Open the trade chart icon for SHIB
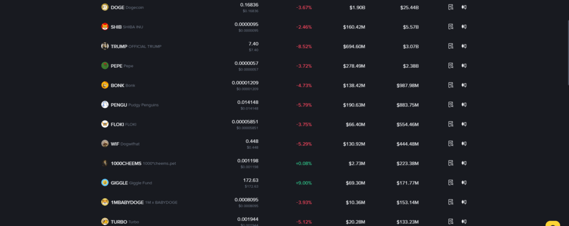The height and width of the screenshot is (226, 569). point(463,27)
